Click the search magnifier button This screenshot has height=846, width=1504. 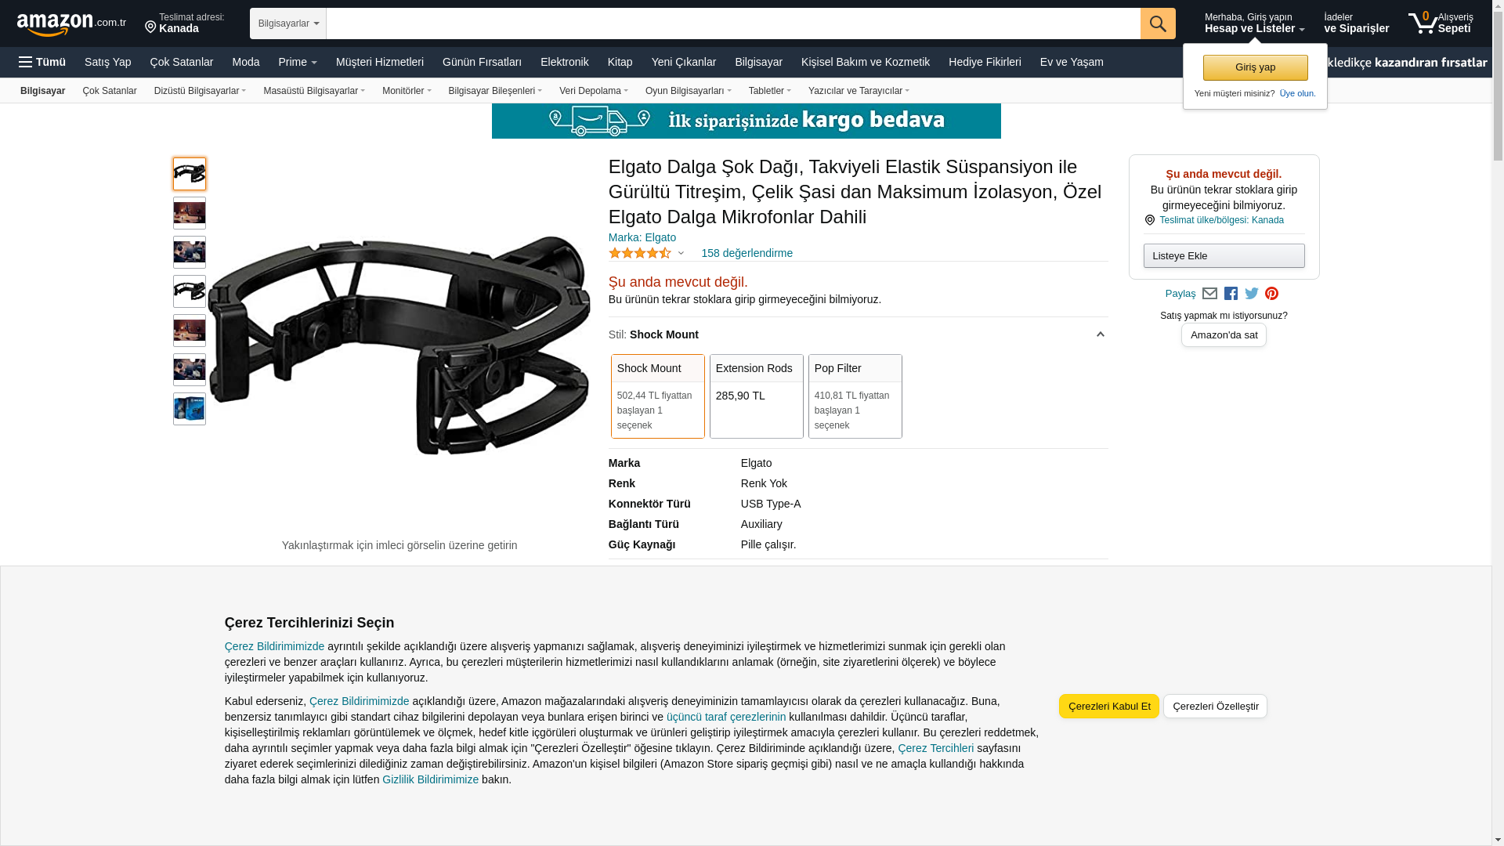point(1157,23)
